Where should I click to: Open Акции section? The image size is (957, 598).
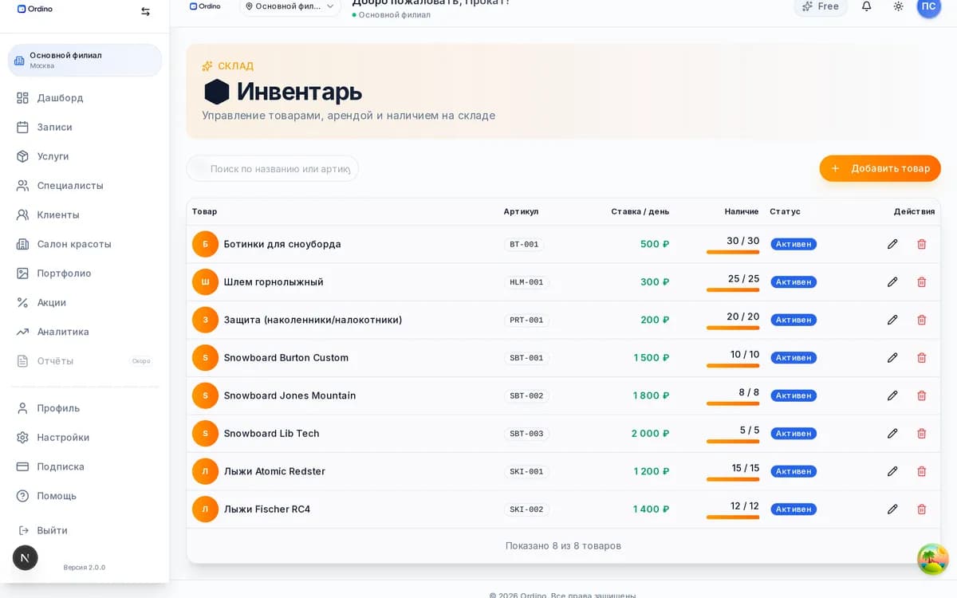[x=85, y=302]
